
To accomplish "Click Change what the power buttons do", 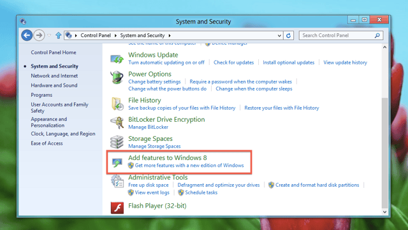I will (x=167, y=89).
